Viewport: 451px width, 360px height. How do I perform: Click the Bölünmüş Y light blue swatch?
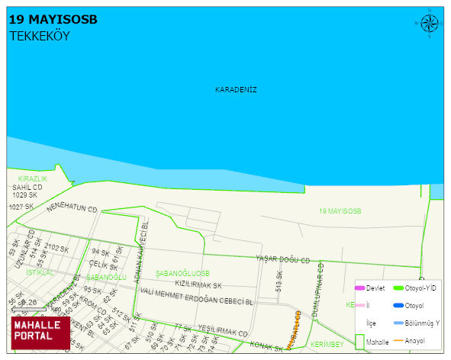click(x=398, y=323)
